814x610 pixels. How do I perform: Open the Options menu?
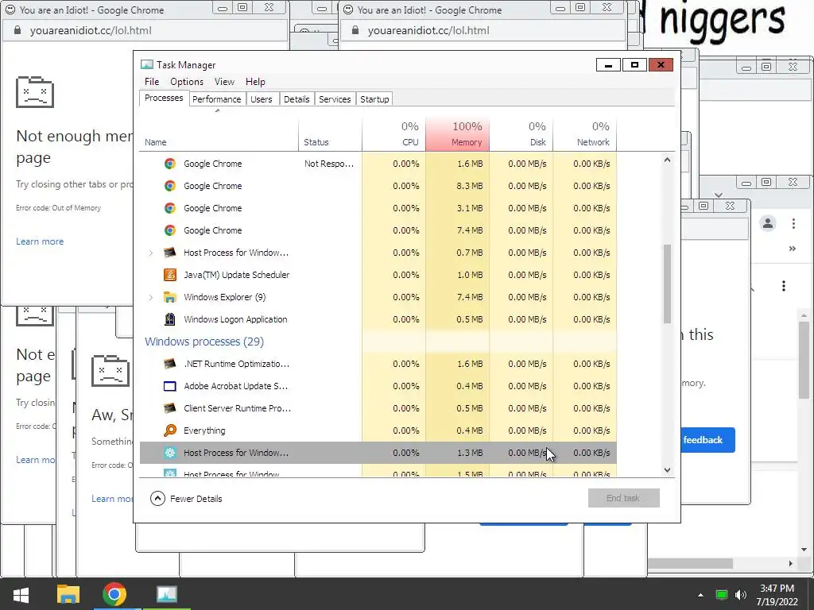tap(187, 82)
